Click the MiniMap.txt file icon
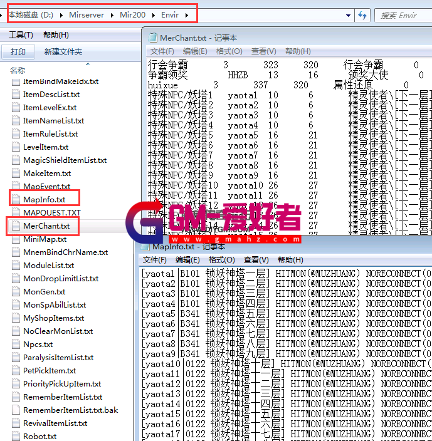The height and width of the screenshot is (441, 432). pos(16,239)
